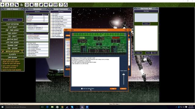Click the Simulation Window button
195x109 pixels.
pyautogui.click(x=12, y=20)
